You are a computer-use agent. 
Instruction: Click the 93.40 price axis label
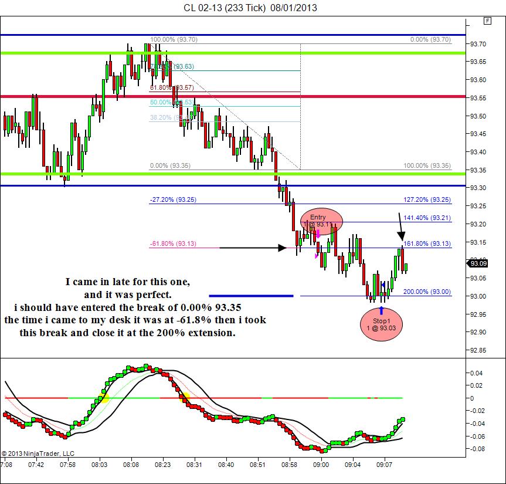(x=478, y=152)
